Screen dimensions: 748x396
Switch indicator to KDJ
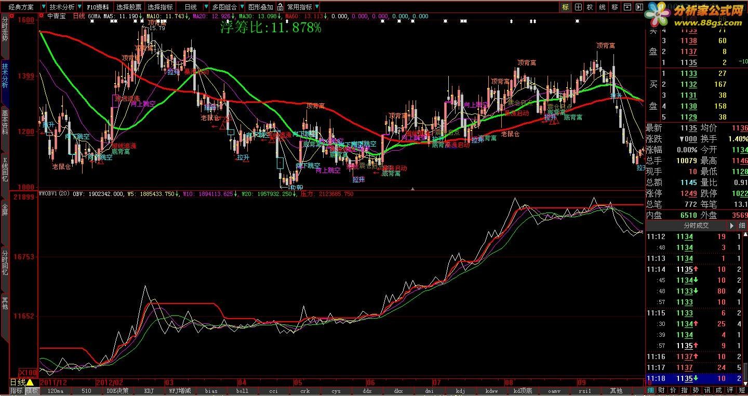click(x=149, y=391)
